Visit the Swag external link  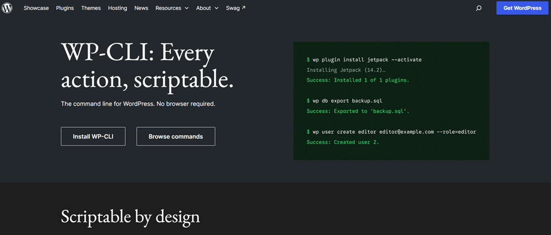tap(236, 8)
